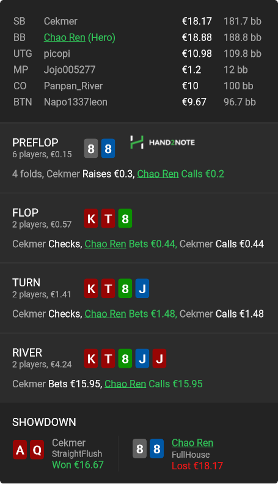Select the Cekmer player name in SB row

pos(60,21)
